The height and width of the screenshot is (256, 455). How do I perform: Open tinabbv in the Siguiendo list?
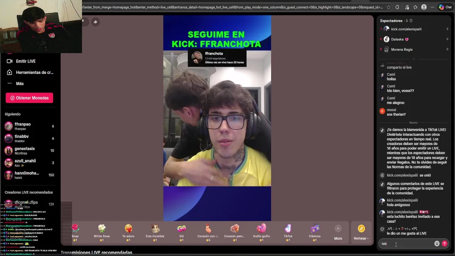(x=30, y=138)
